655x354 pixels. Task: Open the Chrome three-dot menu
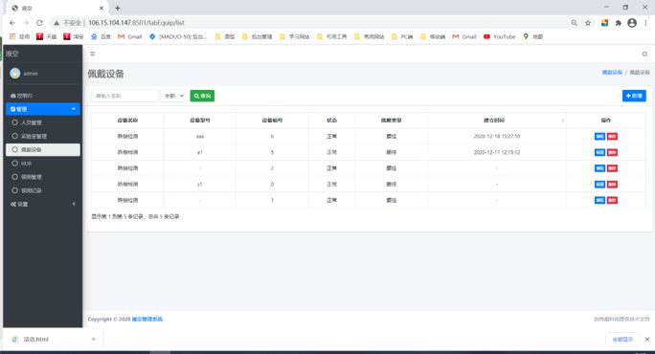(645, 23)
